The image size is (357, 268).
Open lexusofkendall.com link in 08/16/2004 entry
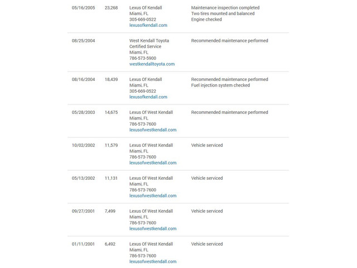click(x=148, y=97)
